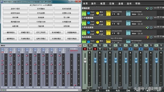Image resolution: width=164 pixels, height=92 pixels.
Task: Click yellow Snap block in 人声粗细调整 row
Action: click(x=108, y=23)
